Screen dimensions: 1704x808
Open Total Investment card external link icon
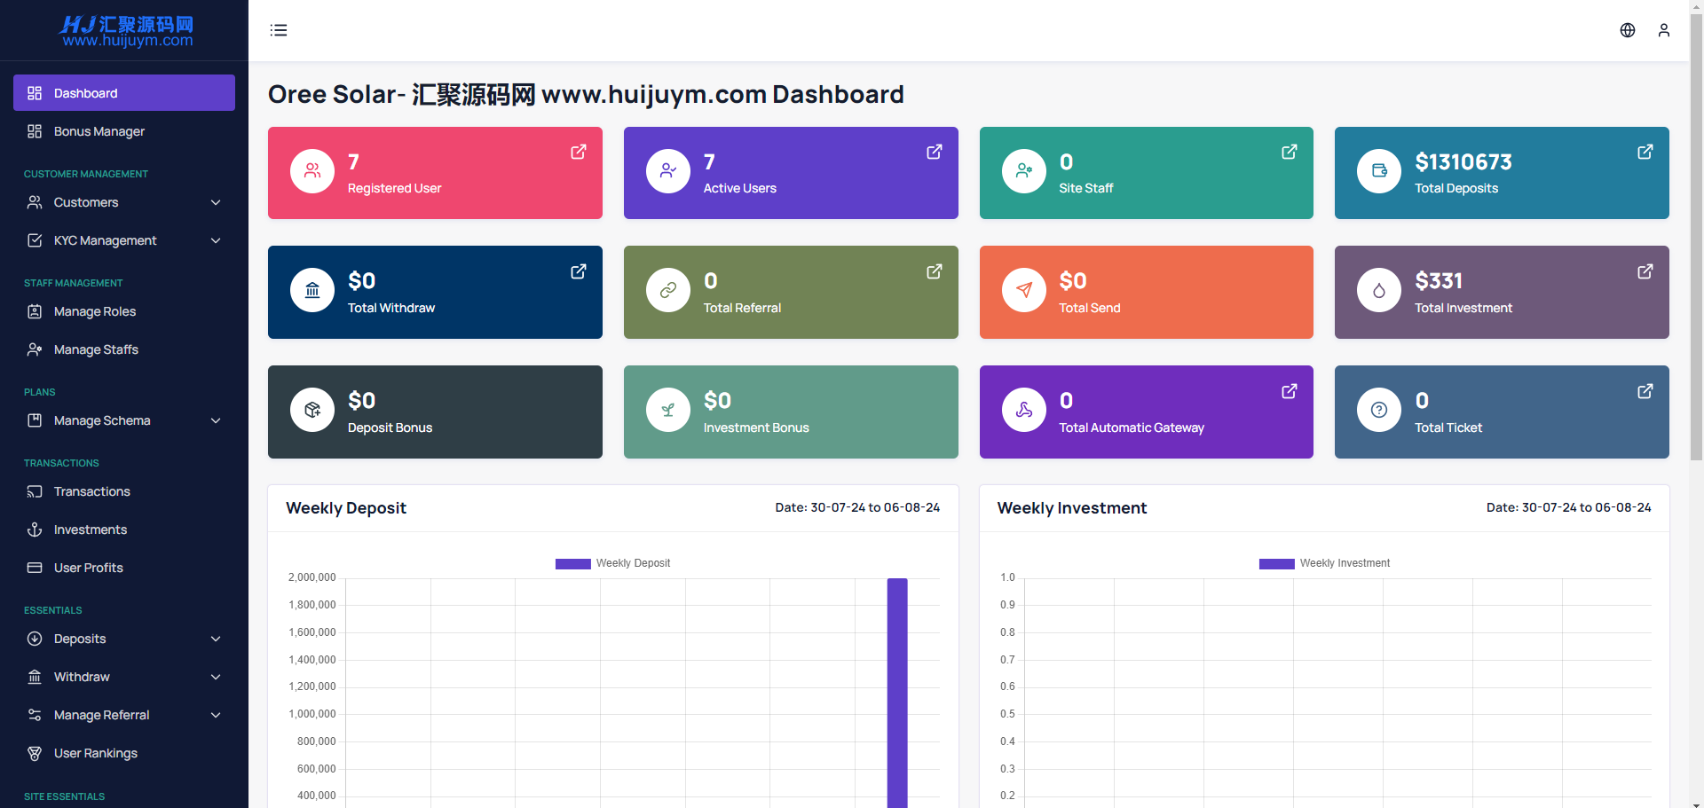click(x=1645, y=271)
